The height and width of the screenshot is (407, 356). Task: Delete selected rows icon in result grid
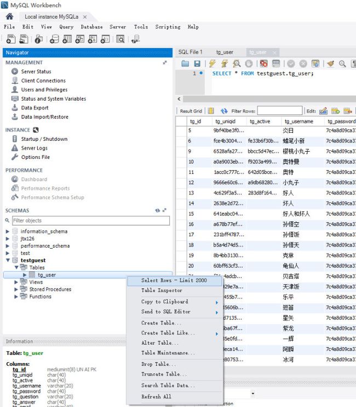point(348,111)
